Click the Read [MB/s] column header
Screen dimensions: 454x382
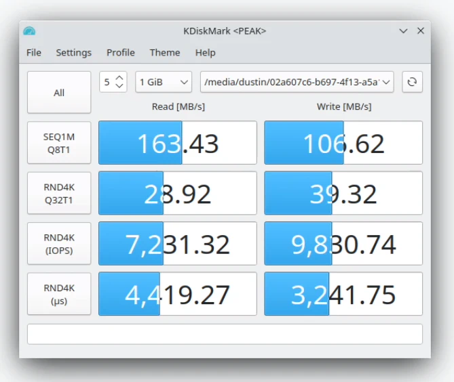click(x=178, y=106)
